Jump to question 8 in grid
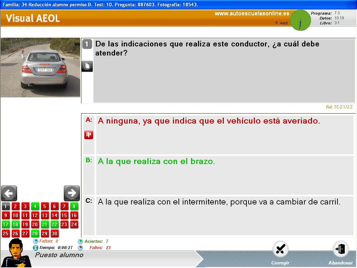The image size is (357, 268). coord(74,206)
